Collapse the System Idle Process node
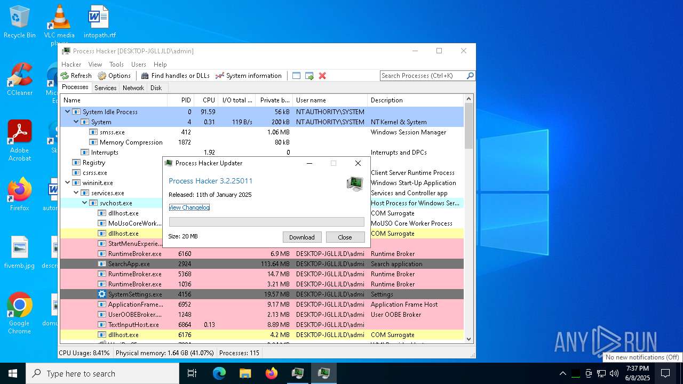Screen dimensions: 683x384 pyautogui.click(x=67, y=112)
